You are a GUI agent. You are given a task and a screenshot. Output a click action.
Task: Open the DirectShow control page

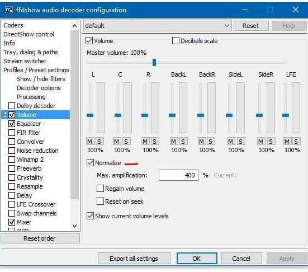pyautogui.click(x=29, y=34)
